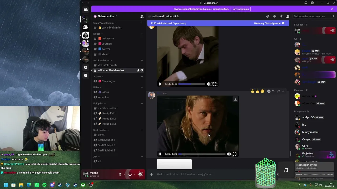Viewport: 337px width, 189px height.
Task: Toggle headphone deafen in user panel
Action: coord(130,174)
